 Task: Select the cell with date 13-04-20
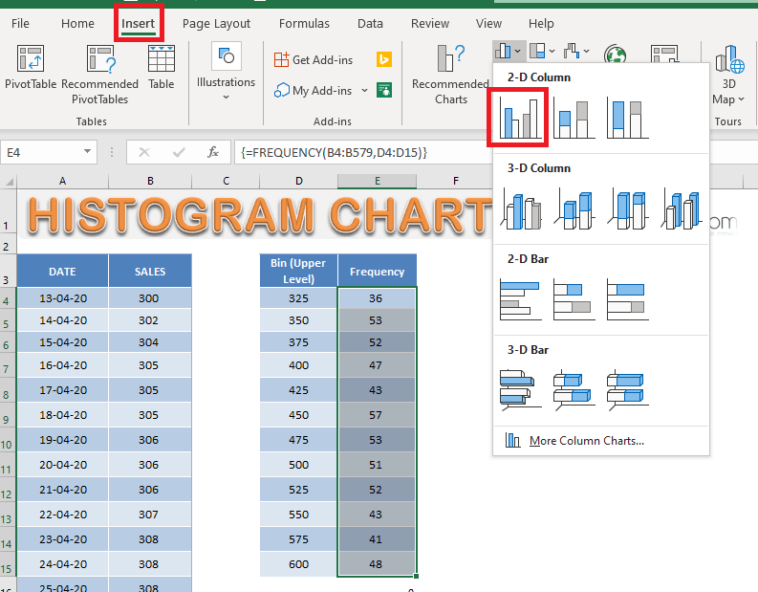click(x=63, y=298)
